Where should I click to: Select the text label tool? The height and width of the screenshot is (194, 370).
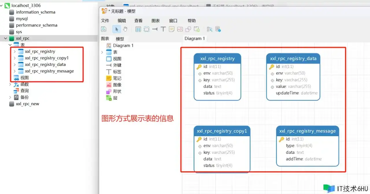(163, 29)
